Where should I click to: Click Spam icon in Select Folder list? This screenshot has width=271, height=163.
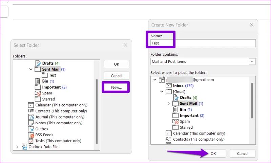click(x=38, y=93)
